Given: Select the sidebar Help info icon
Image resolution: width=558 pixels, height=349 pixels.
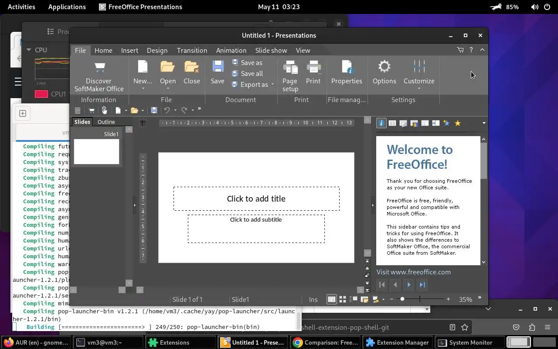Looking at the screenshot, I should point(381,123).
